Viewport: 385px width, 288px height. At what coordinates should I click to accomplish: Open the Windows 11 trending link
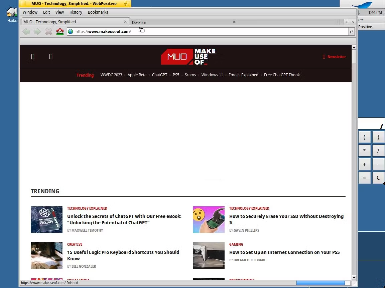pos(212,75)
